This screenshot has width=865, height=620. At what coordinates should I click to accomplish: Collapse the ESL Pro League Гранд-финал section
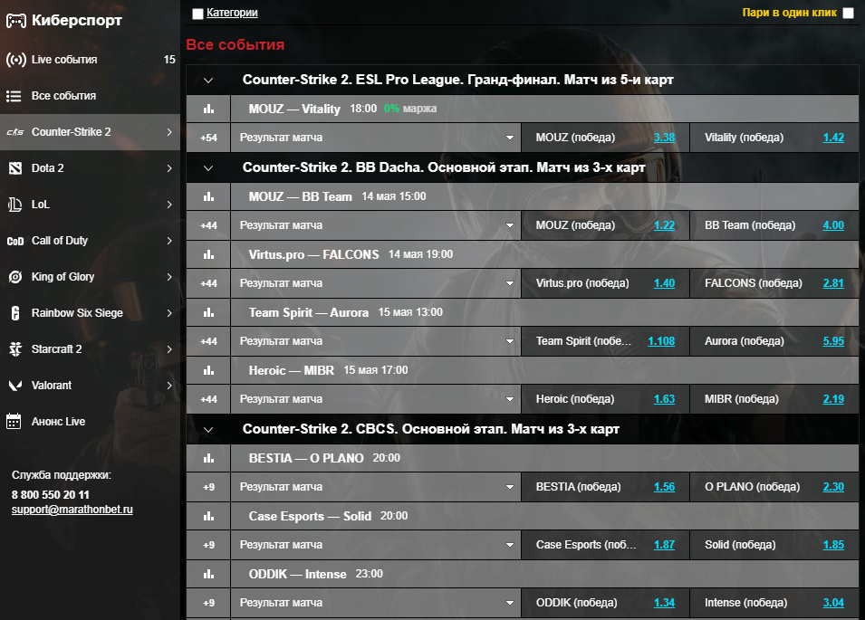click(208, 81)
